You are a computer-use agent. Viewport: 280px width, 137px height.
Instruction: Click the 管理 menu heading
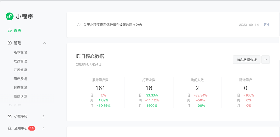point(17,43)
